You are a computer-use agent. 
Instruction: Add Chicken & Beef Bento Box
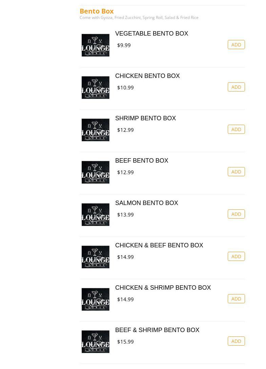click(x=236, y=257)
